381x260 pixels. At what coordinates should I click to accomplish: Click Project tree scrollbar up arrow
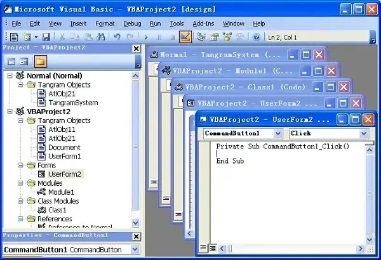click(136, 76)
